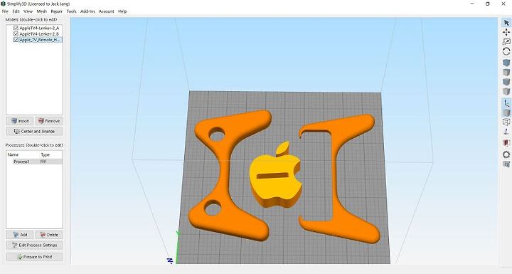Switch to Default view cube
The width and height of the screenshot is (512, 274).
click(506, 63)
